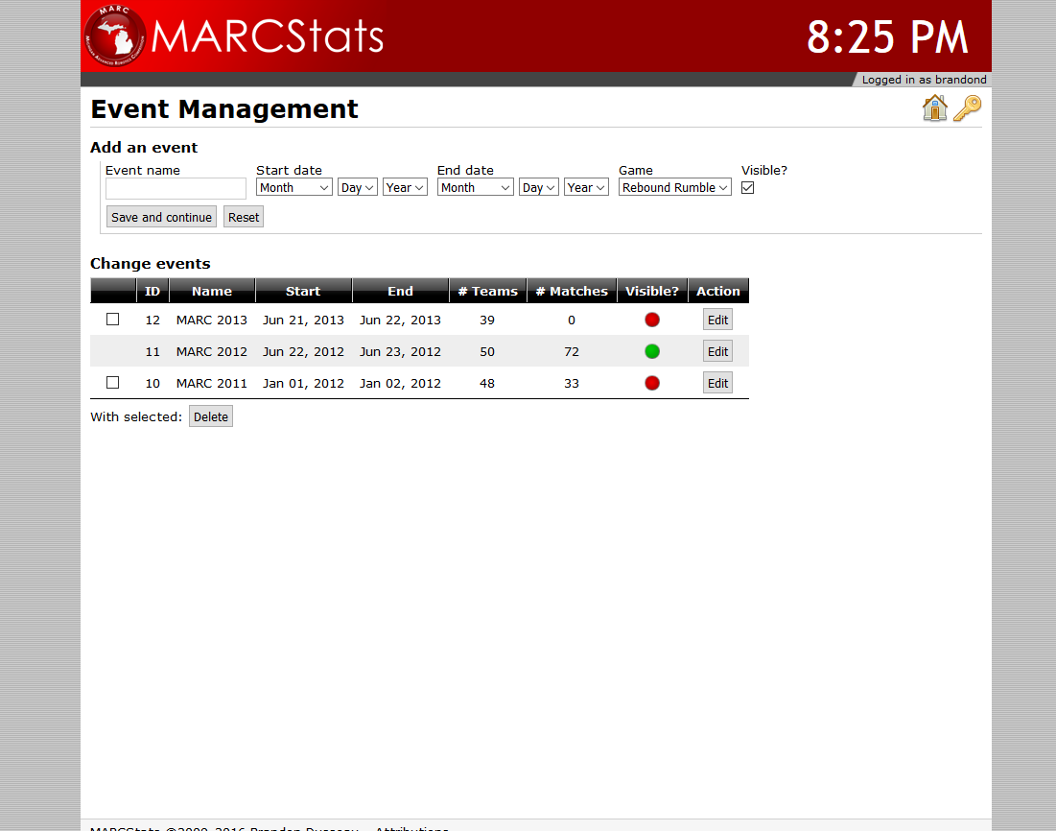Click the MARC 2012 name cell
The image size is (1056, 831).
[x=211, y=352]
